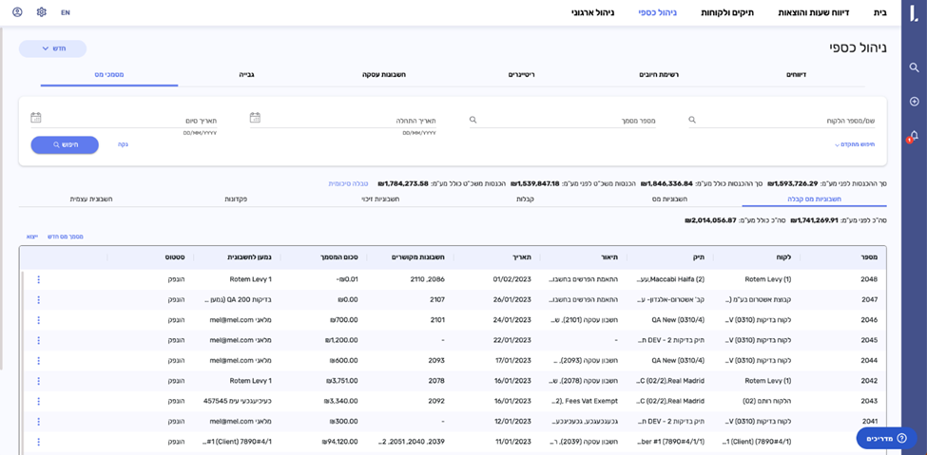
Task: Switch language using EN selector
Action: tap(65, 12)
